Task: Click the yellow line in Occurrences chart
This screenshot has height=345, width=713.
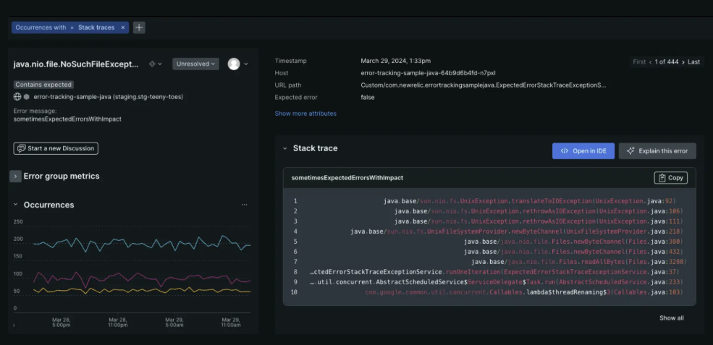Action: coord(141,290)
